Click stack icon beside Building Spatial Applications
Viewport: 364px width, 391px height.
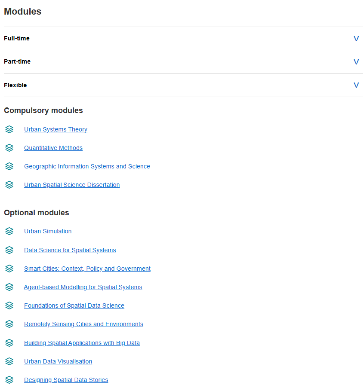click(x=9, y=343)
